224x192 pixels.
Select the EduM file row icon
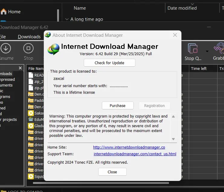pos(31,119)
